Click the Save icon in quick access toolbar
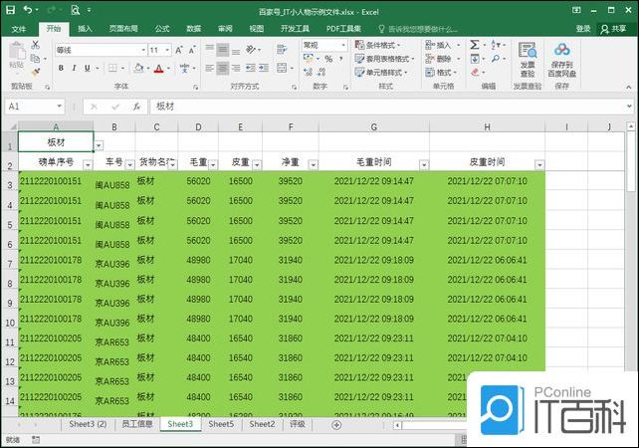This screenshot has height=448, width=639. coord(10,10)
